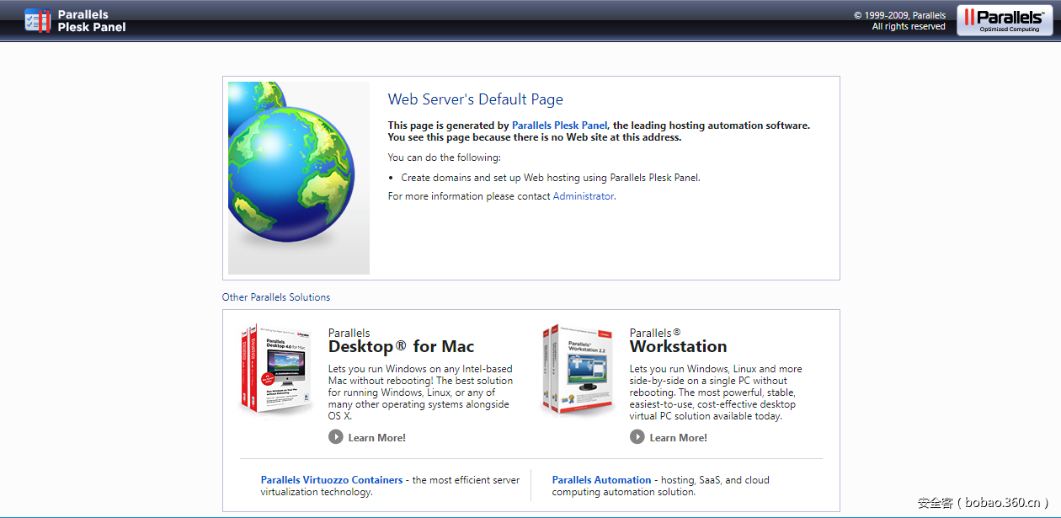The image size is (1061, 518).
Task: Click the Web Server's Default Page heading
Action: coord(475,99)
